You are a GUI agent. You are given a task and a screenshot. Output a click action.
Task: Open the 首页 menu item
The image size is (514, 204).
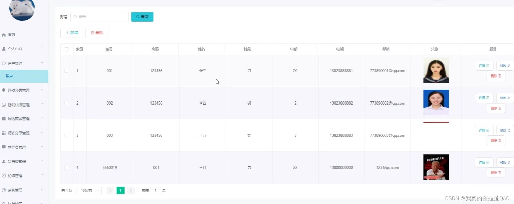pos(12,35)
